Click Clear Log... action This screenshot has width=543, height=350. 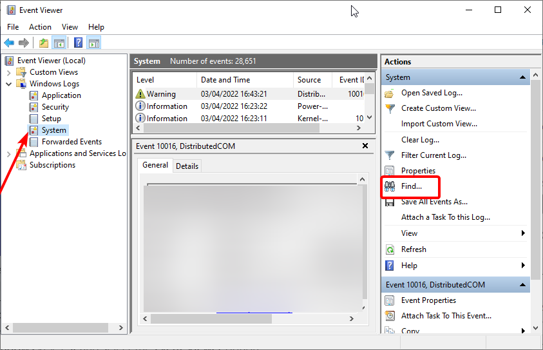(x=420, y=140)
